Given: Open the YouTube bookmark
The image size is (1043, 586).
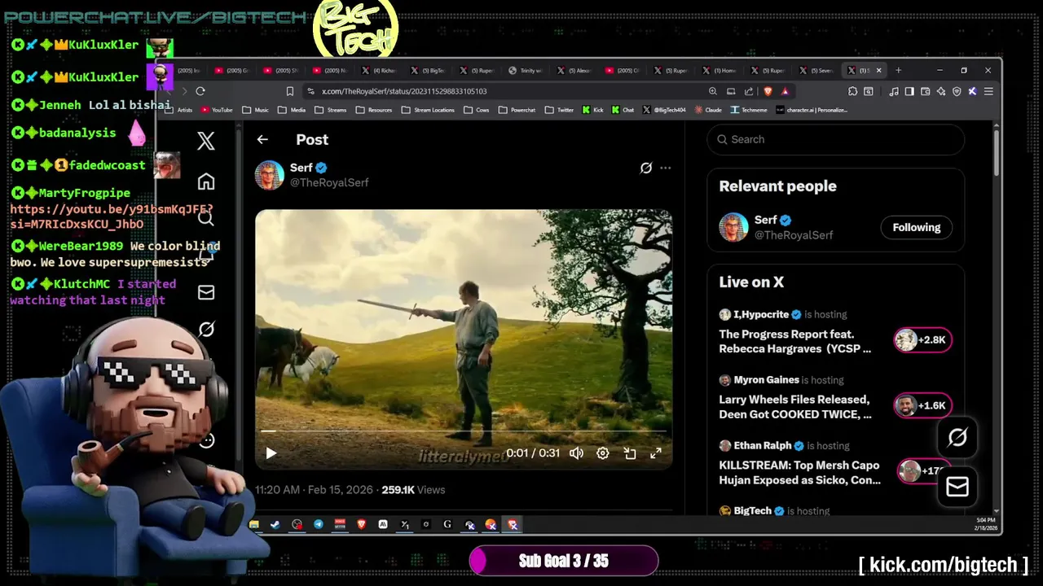Looking at the screenshot, I should (217, 110).
